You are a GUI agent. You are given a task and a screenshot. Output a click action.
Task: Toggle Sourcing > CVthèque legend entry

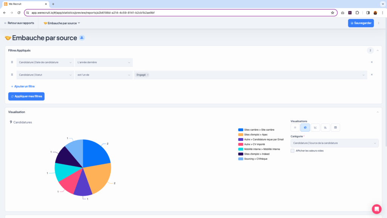(255, 159)
